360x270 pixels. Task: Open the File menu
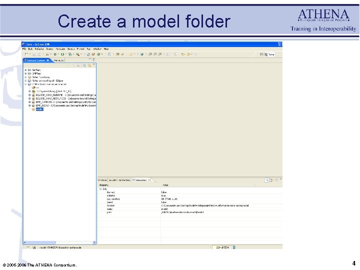coord(24,49)
